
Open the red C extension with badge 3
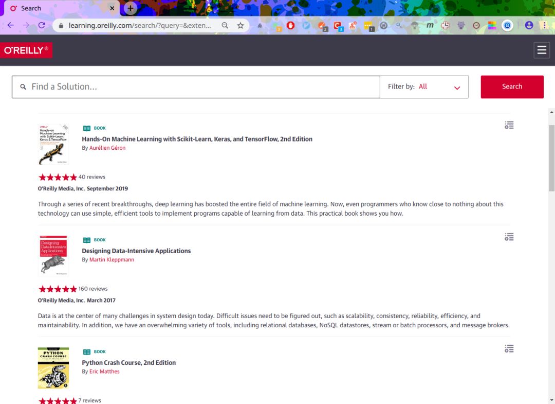click(x=338, y=26)
